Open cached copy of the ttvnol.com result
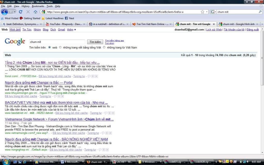264x165 pixels. tap(55, 76)
